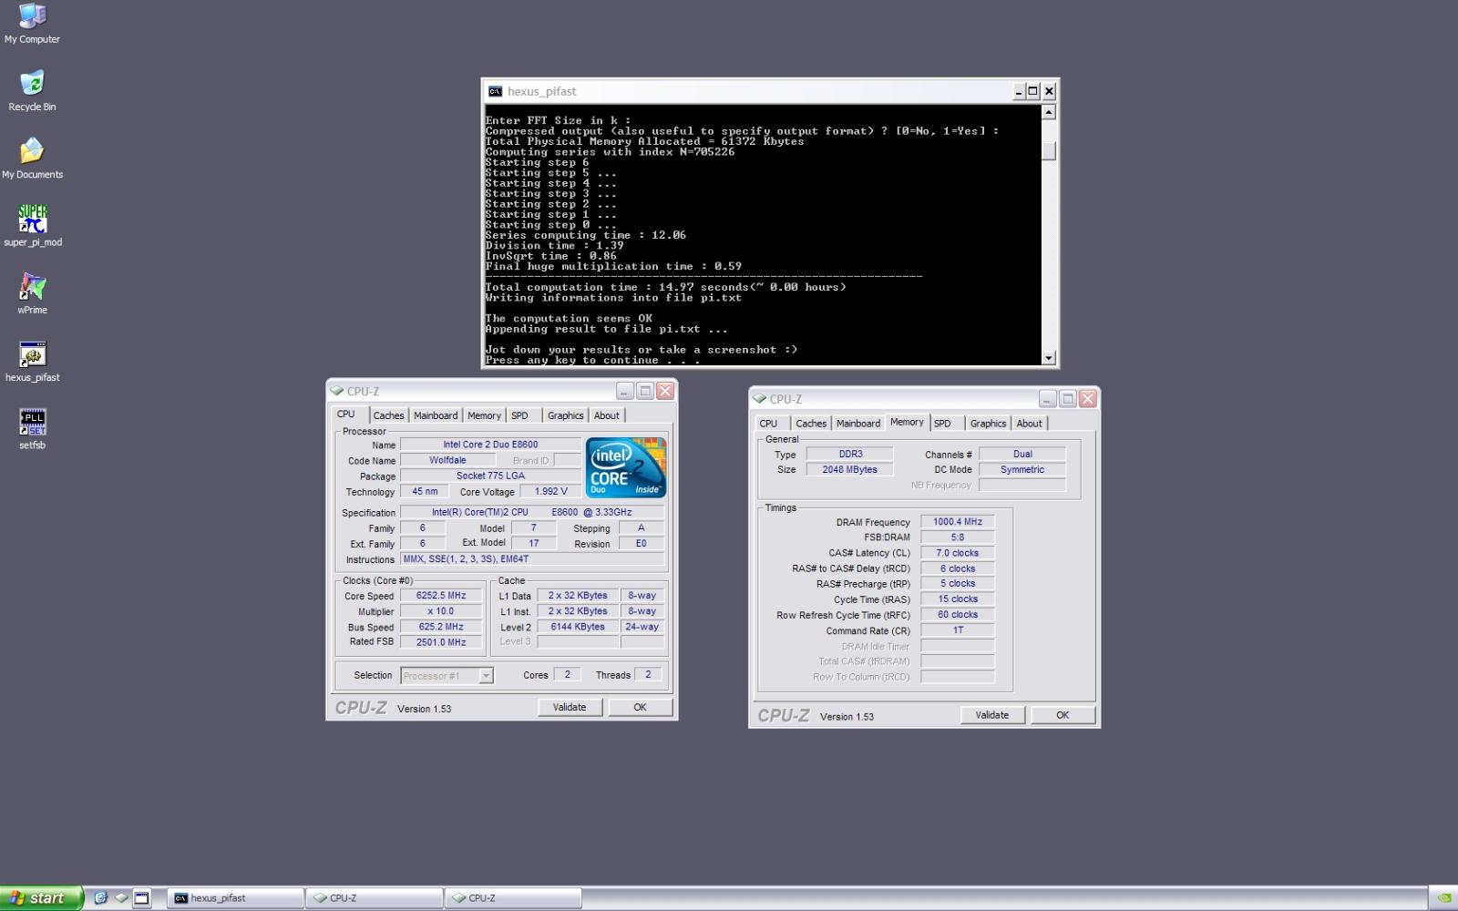Image resolution: width=1458 pixels, height=911 pixels.
Task: Open Memory tab in left CPU-Z window
Action: [484, 415]
